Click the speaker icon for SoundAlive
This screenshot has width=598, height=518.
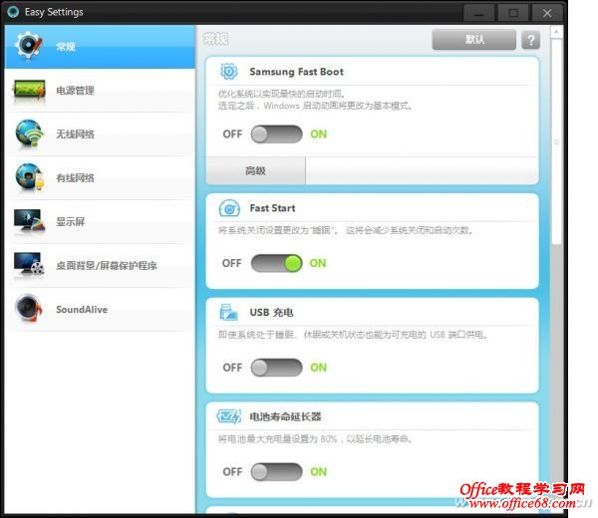point(28,308)
